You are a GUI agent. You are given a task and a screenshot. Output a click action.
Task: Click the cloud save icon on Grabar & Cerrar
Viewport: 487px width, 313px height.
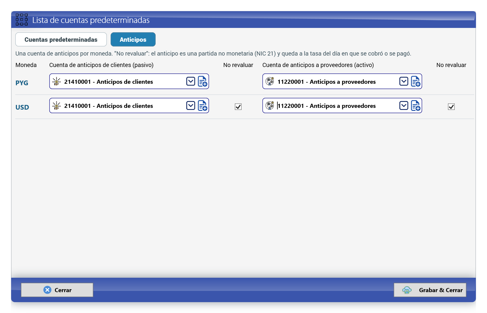[407, 290]
